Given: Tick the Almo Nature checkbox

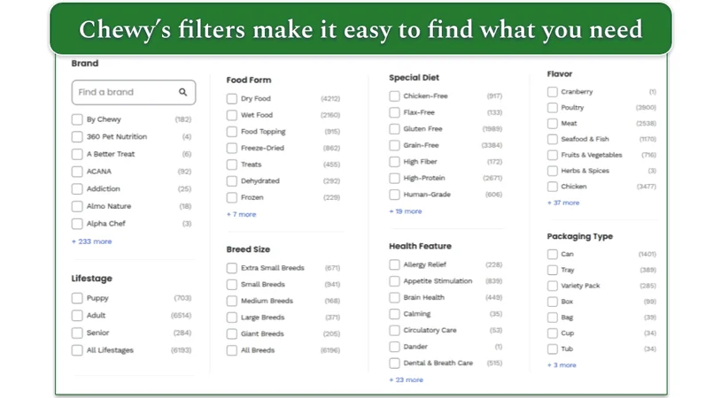Looking at the screenshot, I should click(x=77, y=207).
